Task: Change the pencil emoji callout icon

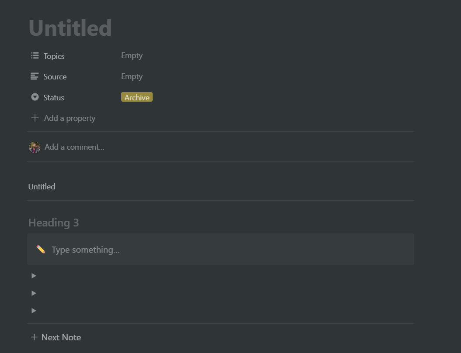Action: [41, 250]
